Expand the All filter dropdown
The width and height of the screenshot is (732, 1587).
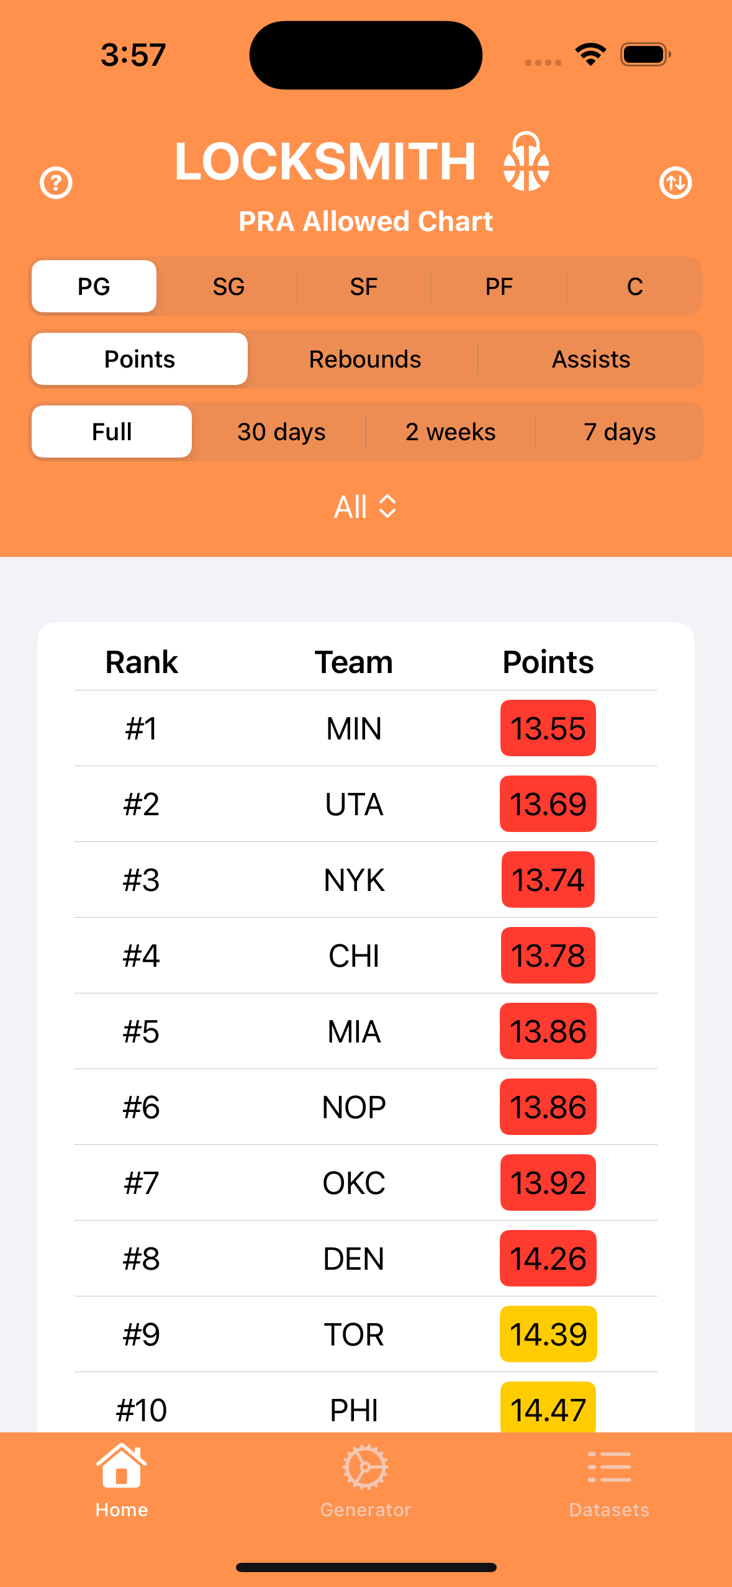pyautogui.click(x=366, y=507)
